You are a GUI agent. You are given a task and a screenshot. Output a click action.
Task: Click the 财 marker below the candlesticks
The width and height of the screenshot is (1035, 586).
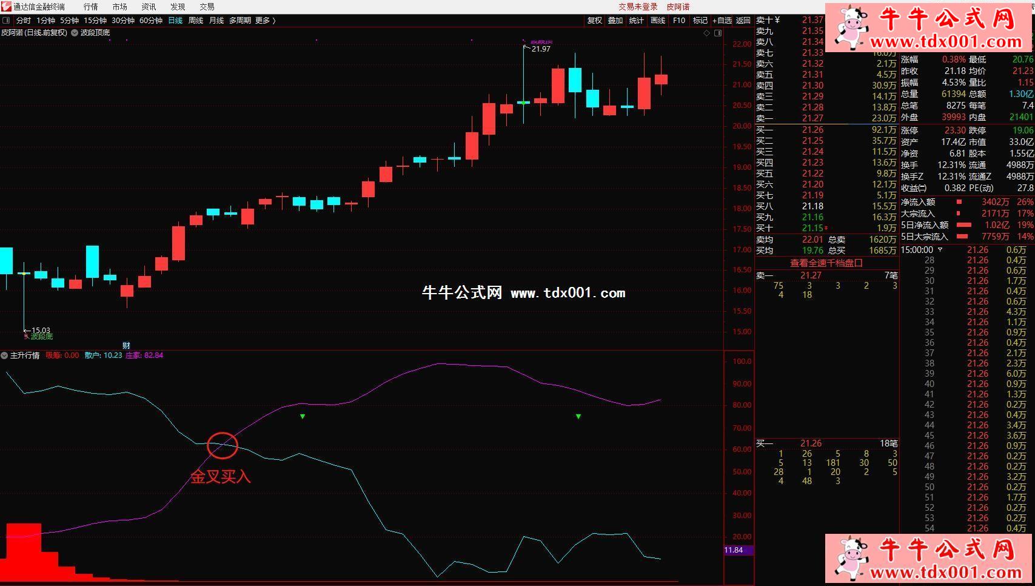(x=126, y=346)
